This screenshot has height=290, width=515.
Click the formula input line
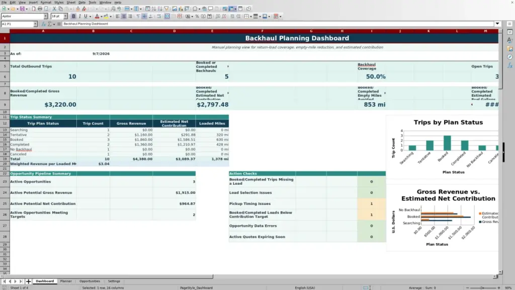tap(278, 24)
